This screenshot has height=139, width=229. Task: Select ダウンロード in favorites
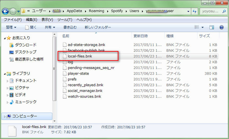click(x=26, y=45)
